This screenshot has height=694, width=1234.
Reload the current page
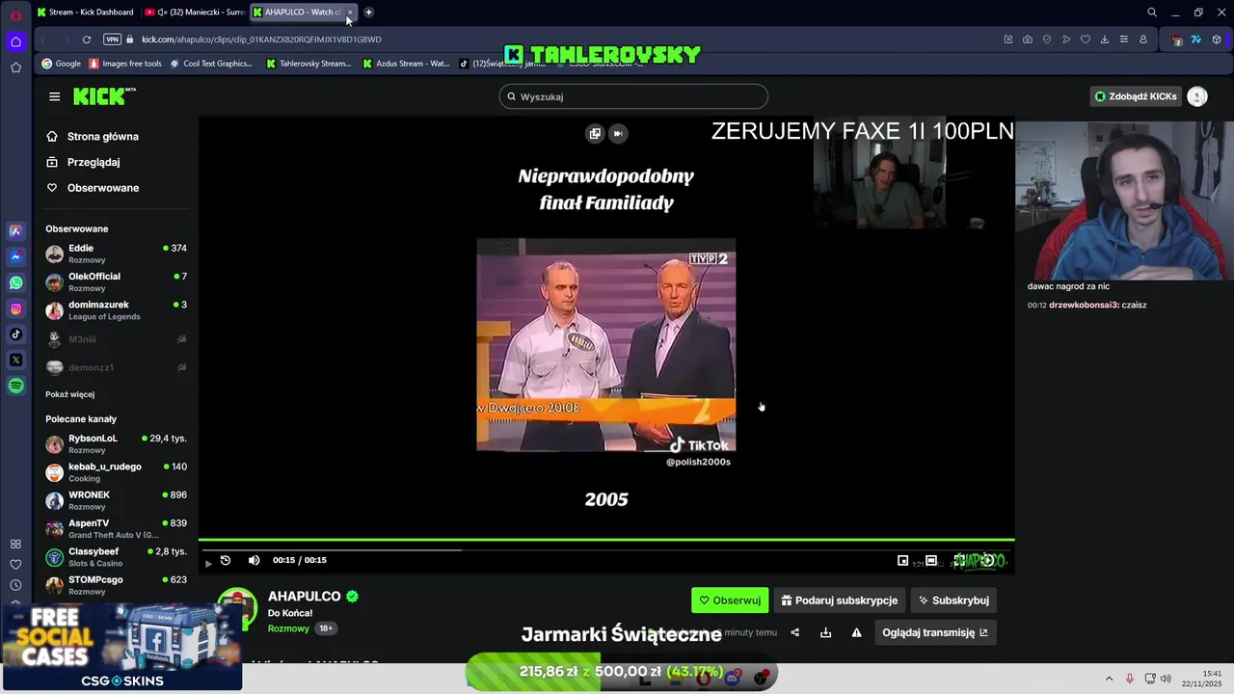87,40
